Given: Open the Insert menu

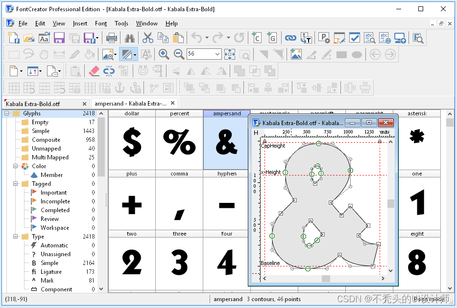Looking at the screenshot, I should (x=80, y=23).
